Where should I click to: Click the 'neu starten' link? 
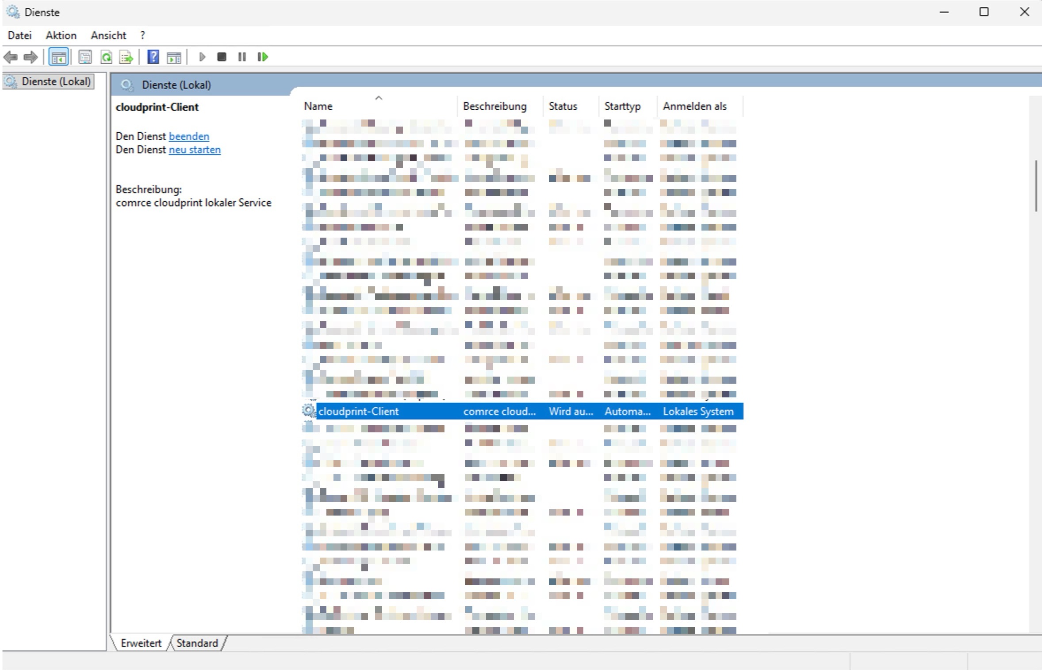point(195,150)
